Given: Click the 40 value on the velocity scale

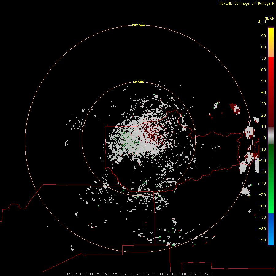Looking at the screenshot, I should [263, 92].
